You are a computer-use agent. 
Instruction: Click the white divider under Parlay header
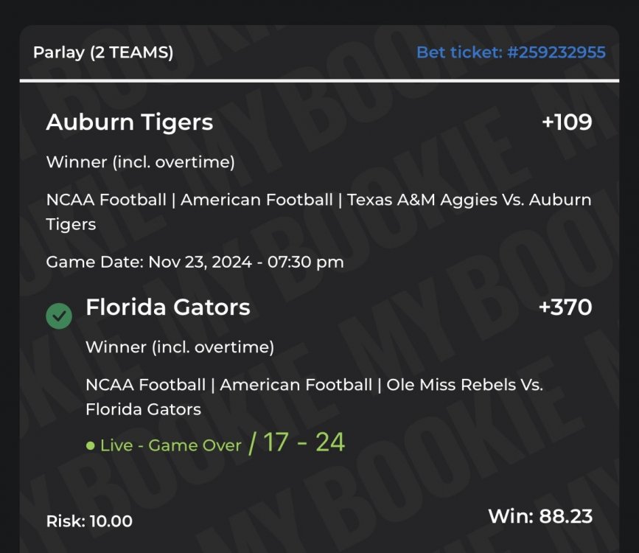(319, 80)
